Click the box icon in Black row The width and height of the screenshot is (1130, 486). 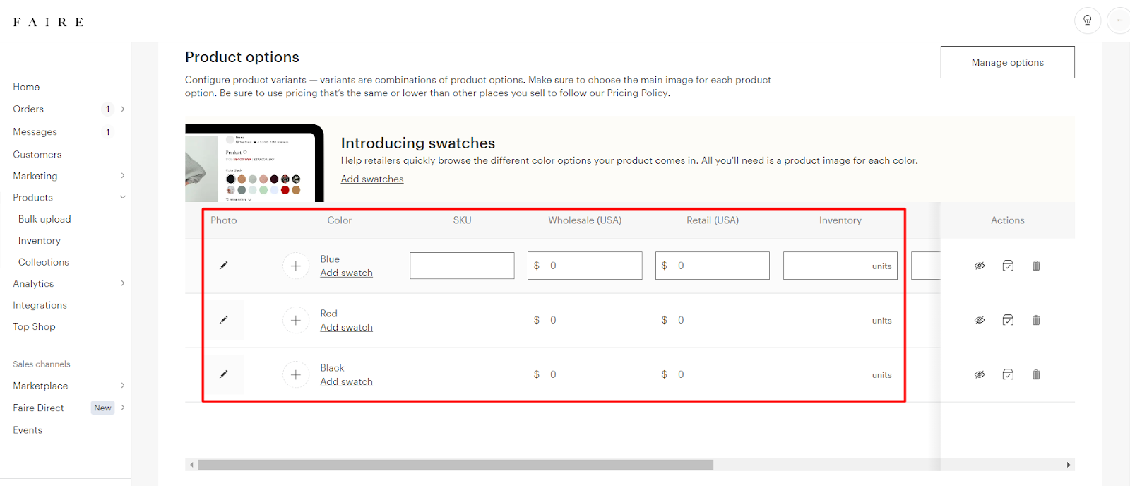tap(1008, 375)
